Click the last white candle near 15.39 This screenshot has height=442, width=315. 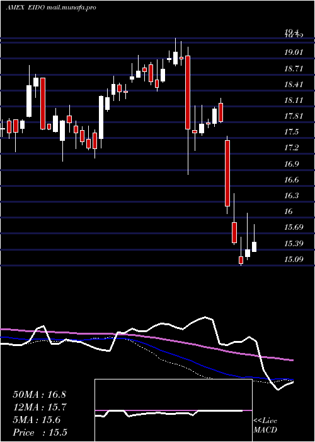pyautogui.click(x=255, y=247)
